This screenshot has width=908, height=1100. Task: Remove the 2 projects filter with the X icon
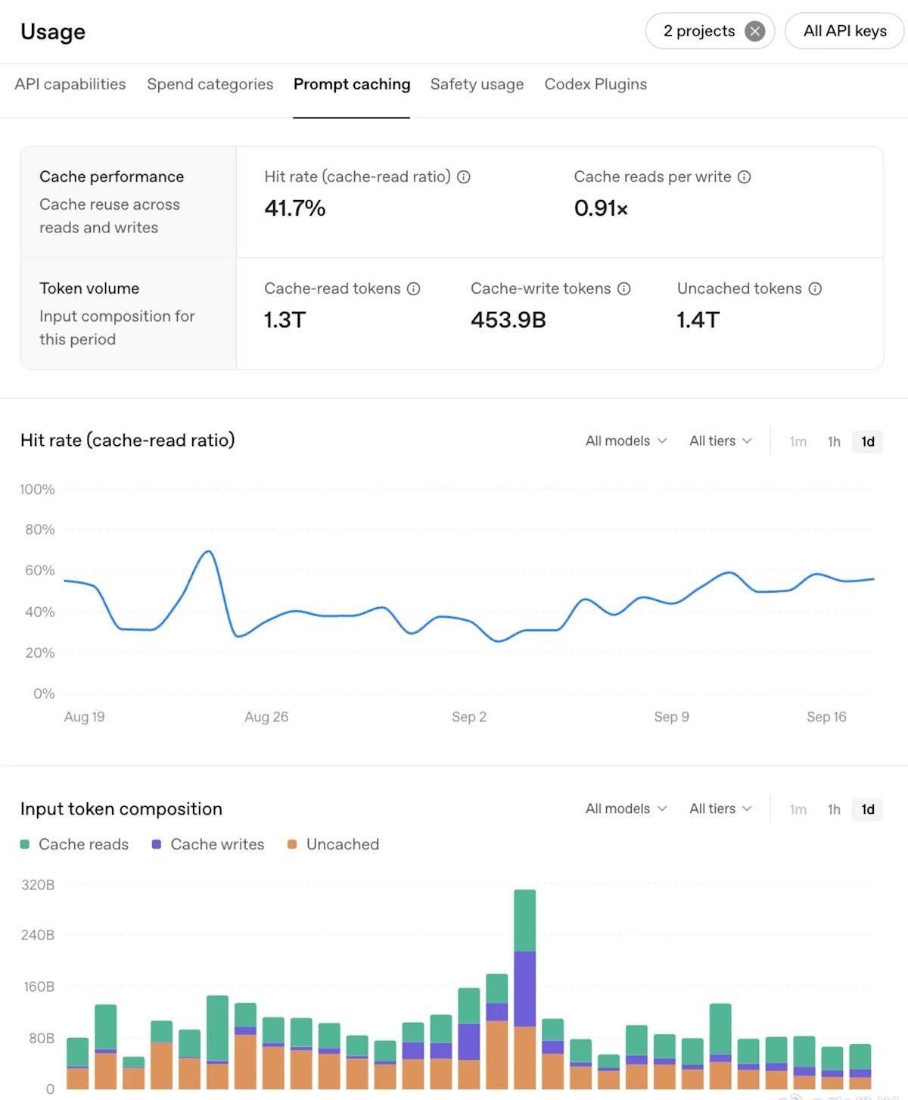(x=754, y=31)
